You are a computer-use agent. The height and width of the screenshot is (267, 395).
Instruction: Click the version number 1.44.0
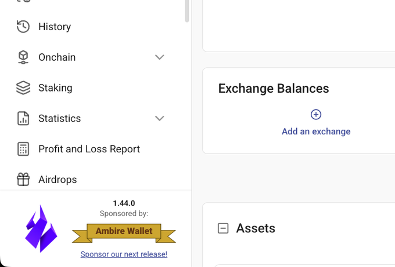(124, 203)
